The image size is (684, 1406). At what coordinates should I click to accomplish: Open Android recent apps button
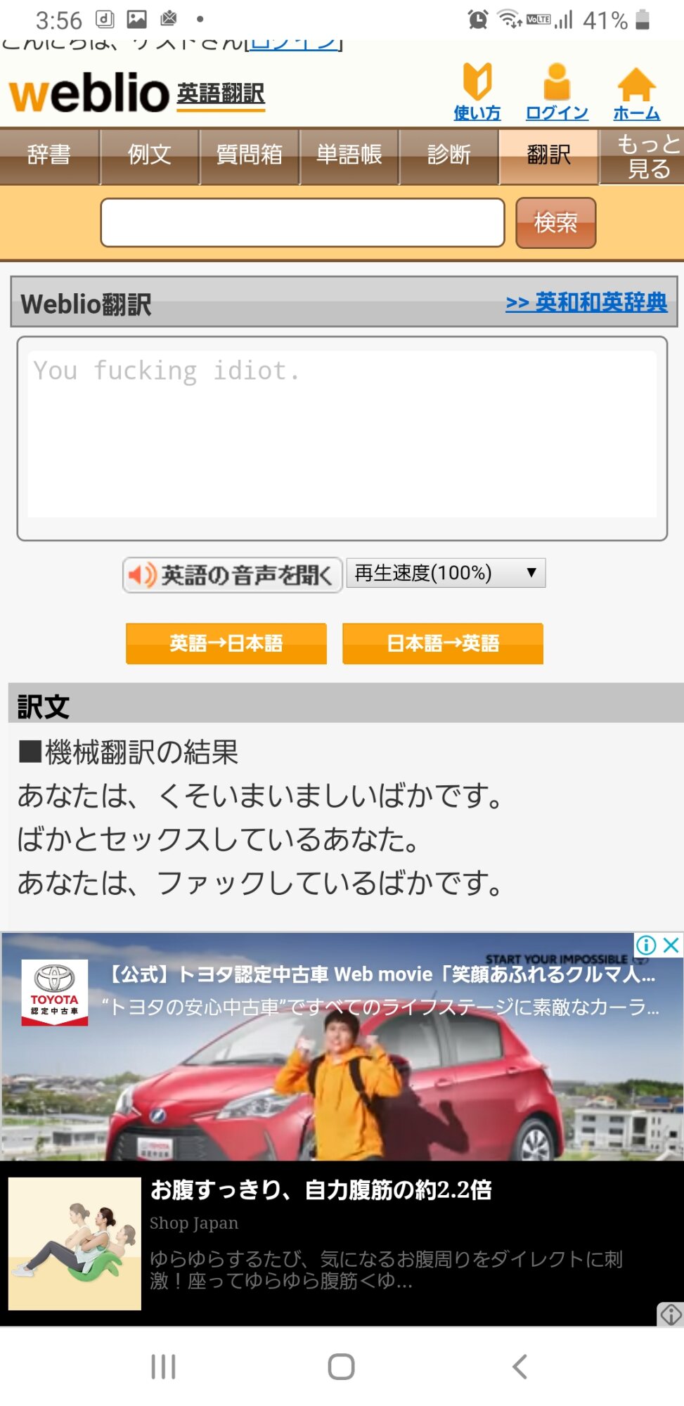163,1367
